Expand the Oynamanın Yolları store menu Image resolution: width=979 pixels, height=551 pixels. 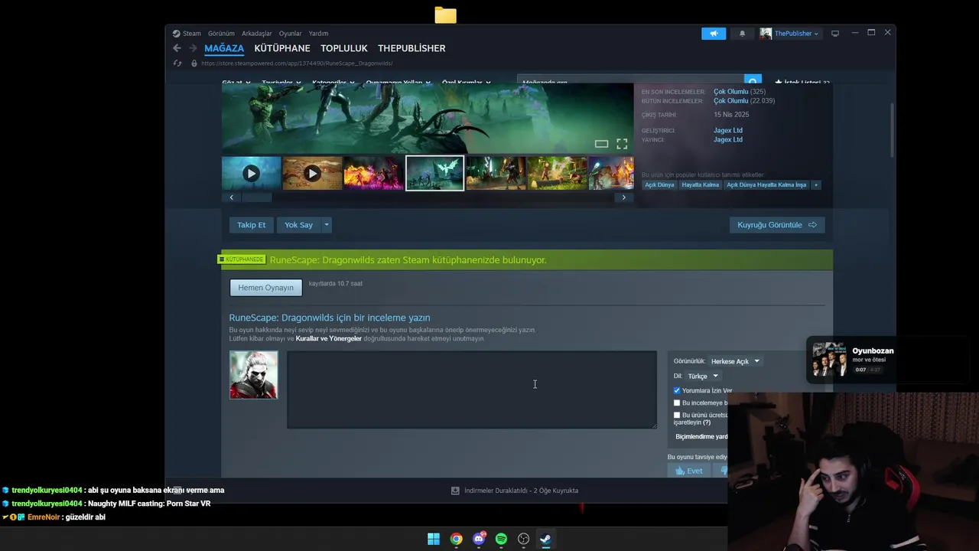[x=398, y=81]
